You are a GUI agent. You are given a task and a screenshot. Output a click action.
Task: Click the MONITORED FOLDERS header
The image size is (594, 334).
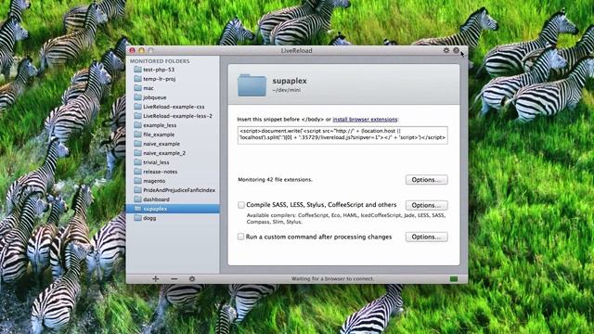tap(160, 61)
